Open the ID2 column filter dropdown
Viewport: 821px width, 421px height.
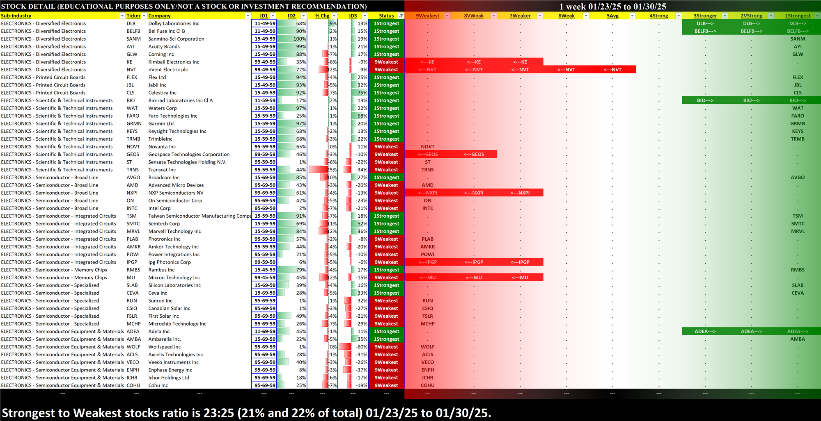pos(303,16)
